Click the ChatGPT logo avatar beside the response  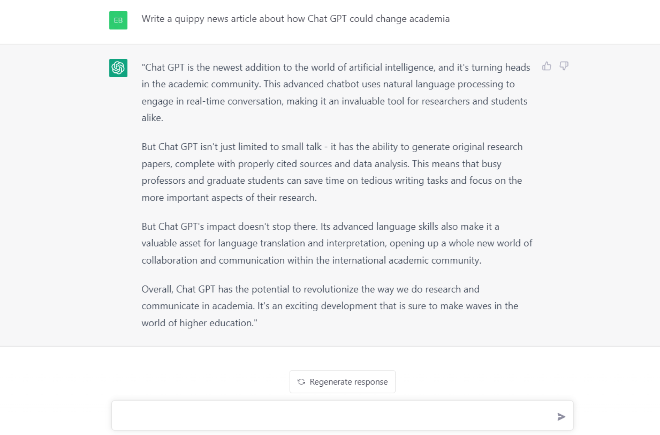tap(118, 68)
